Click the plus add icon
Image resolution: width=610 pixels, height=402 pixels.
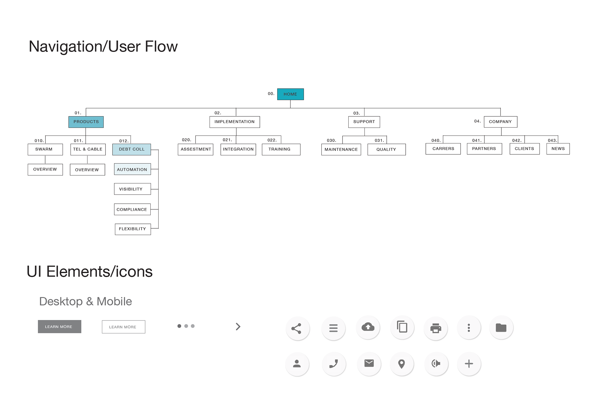(x=469, y=364)
